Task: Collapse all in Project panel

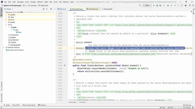Action: [47, 9]
